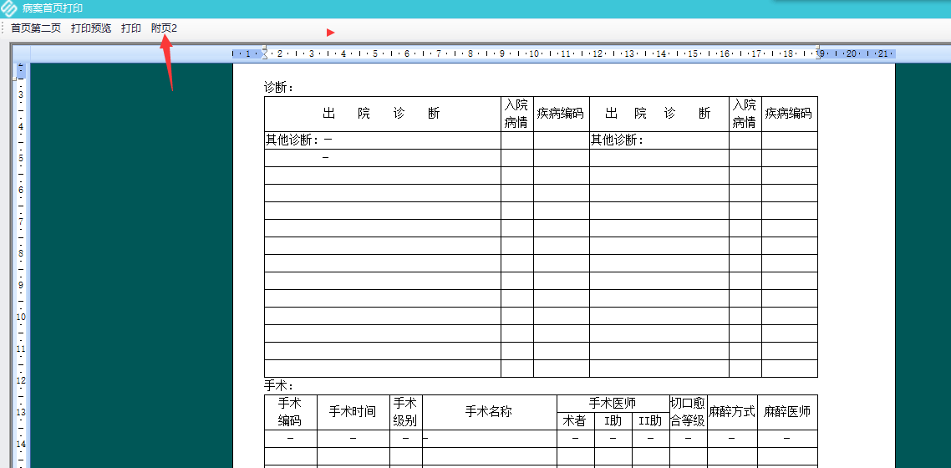
Task: Click the 诊断： heading text
Action: tap(279, 87)
